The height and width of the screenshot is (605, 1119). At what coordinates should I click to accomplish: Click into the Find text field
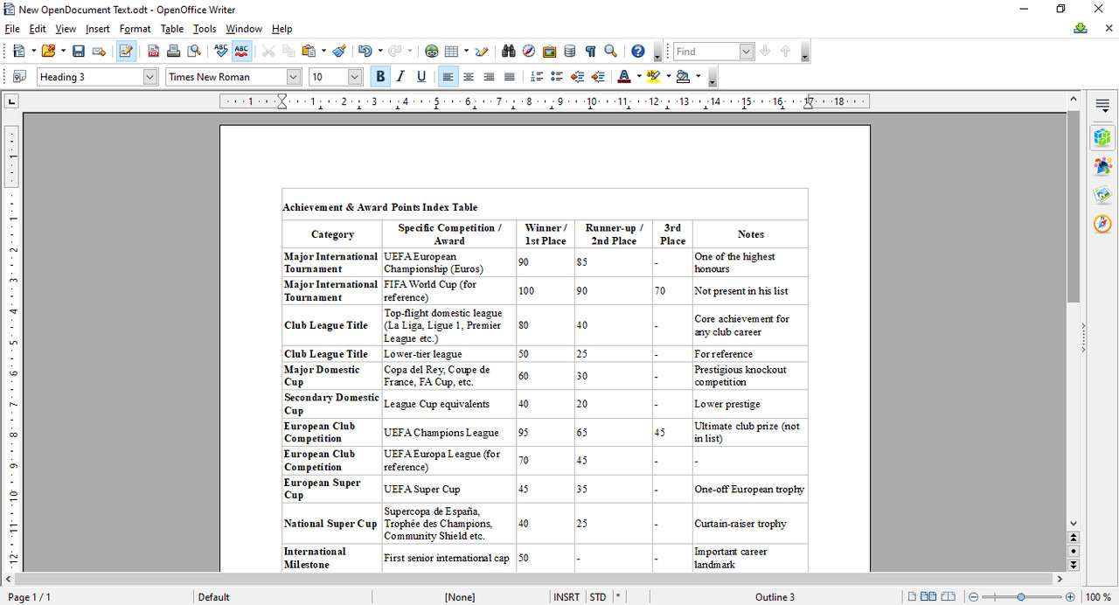706,52
